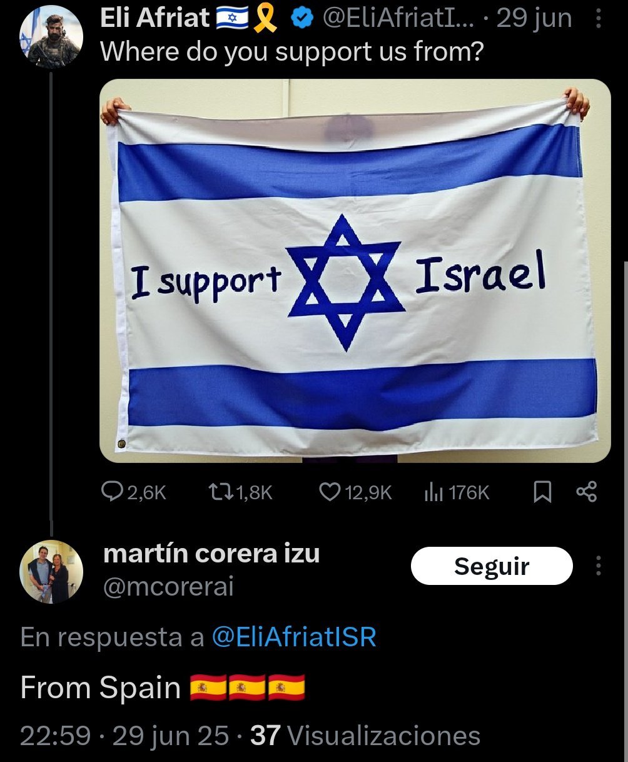628x762 pixels.
Task: Open the 22:59 · 29 jun 25 reply timestamp
Action: tap(124, 736)
